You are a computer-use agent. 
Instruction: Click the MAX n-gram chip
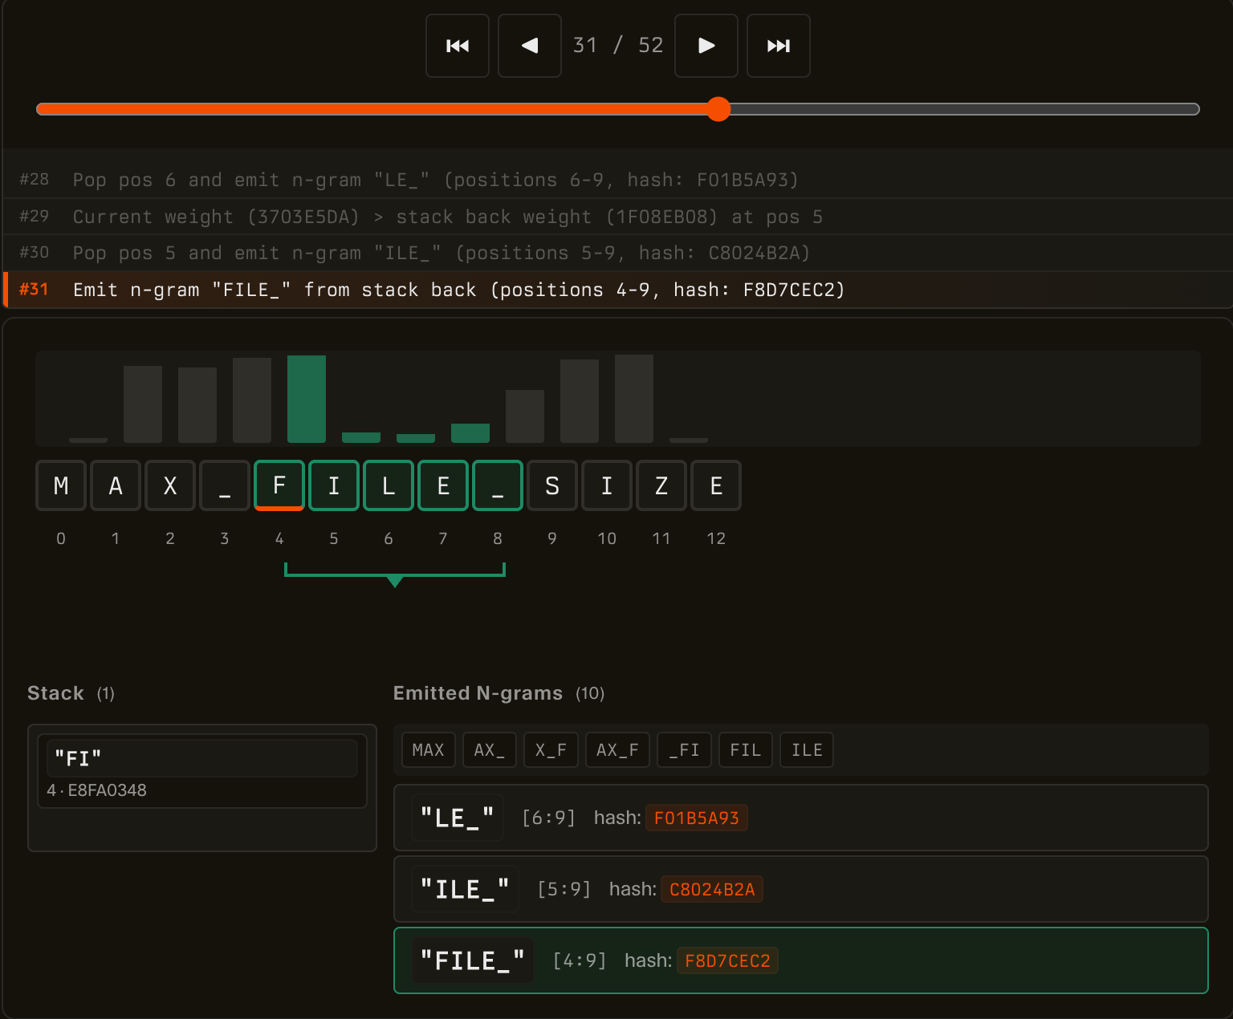click(429, 750)
